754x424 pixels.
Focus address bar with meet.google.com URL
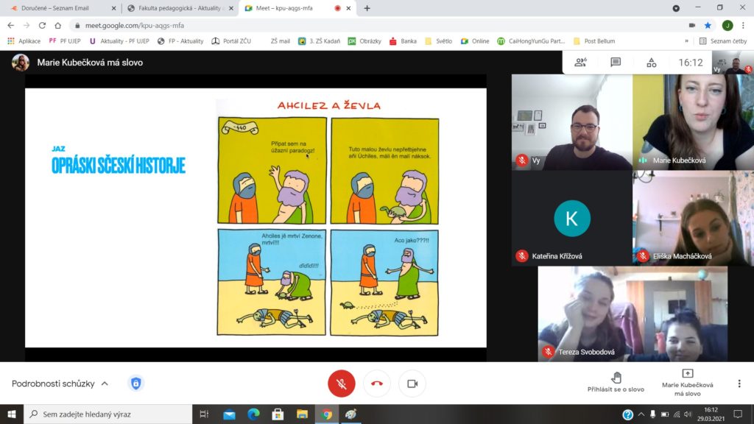click(x=375, y=26)
